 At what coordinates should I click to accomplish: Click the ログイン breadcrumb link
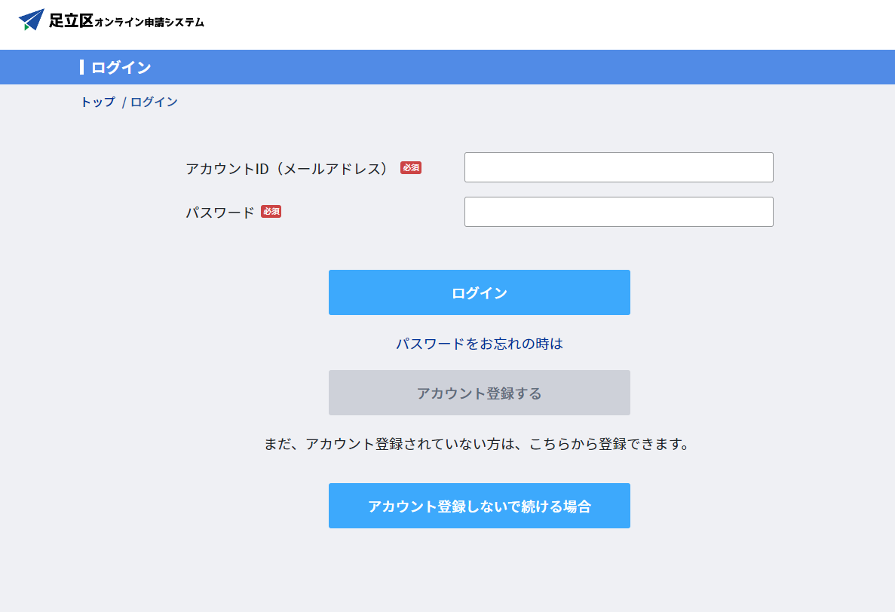coord(154,102)
